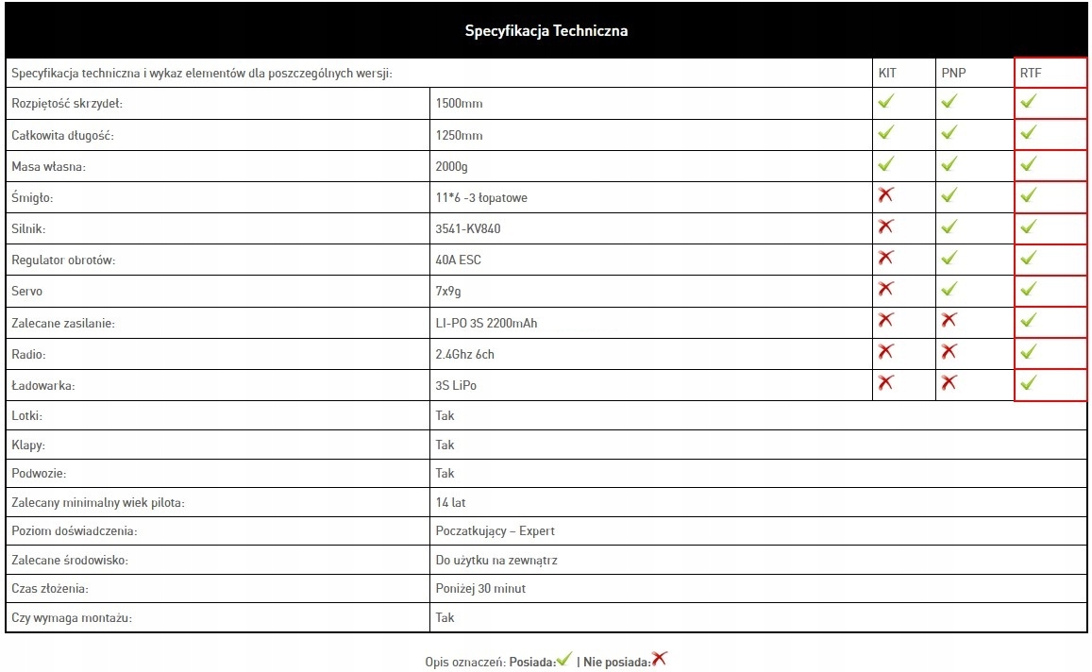Click the KIT red cross for Regulator obrotów
The image size is (1092, 672).
[885, 258]
